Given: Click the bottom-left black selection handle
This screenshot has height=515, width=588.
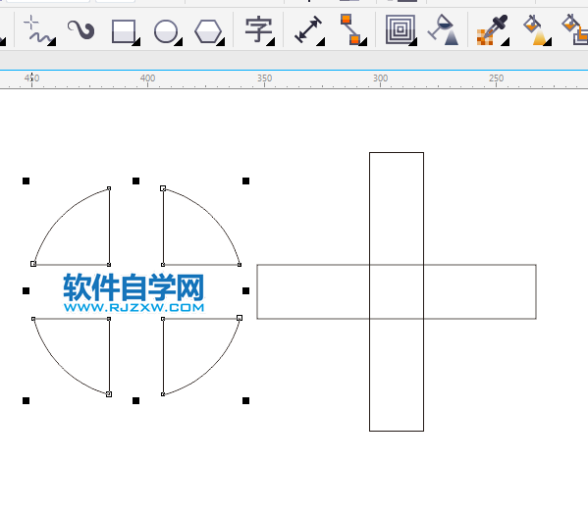Looking at the screenshot, I should (x=26, y=400).
